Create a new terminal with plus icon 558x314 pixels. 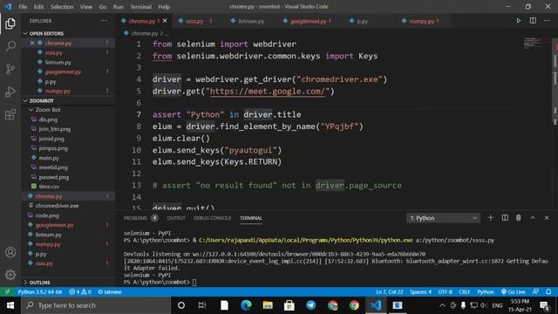click(x=490, y=217)
